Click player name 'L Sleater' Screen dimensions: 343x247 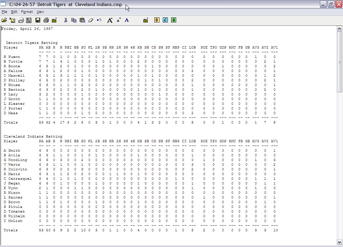(x=14, y=104)
